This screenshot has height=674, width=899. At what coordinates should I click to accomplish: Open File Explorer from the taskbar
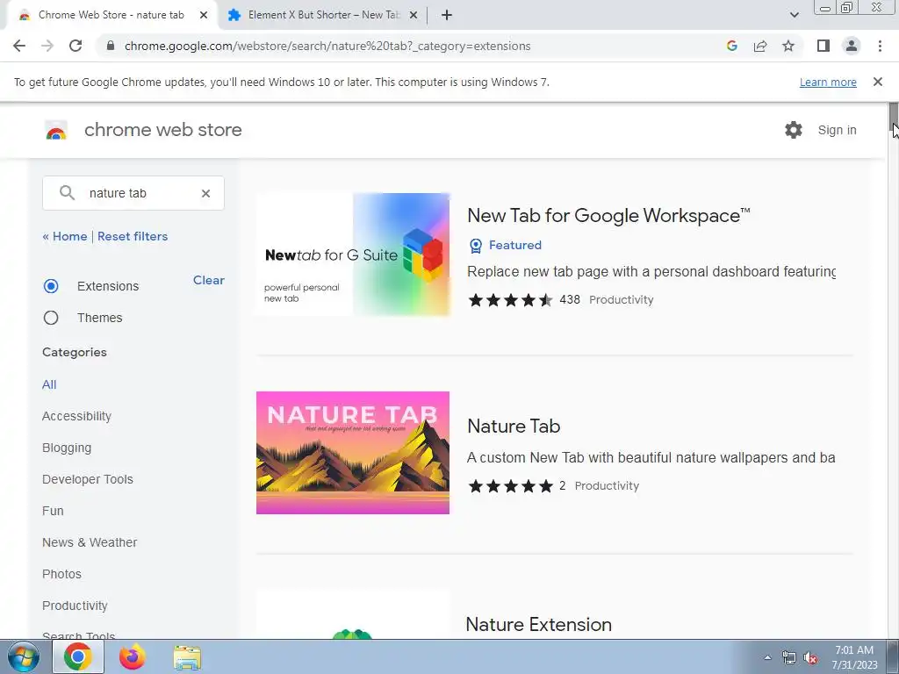[x=187, y=658]
